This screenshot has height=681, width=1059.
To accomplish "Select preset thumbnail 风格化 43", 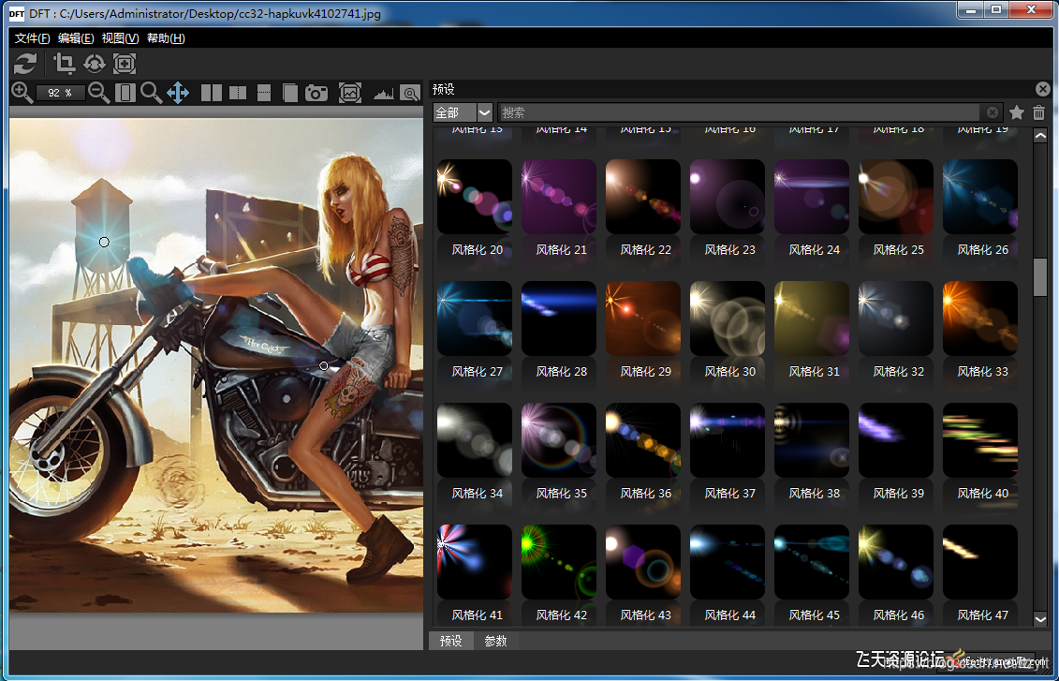I will coord(643,562).
